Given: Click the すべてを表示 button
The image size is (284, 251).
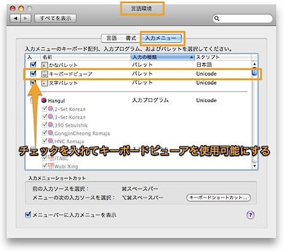Looking at the screenshot, I should pyautogui.click(x=56, y=18).
